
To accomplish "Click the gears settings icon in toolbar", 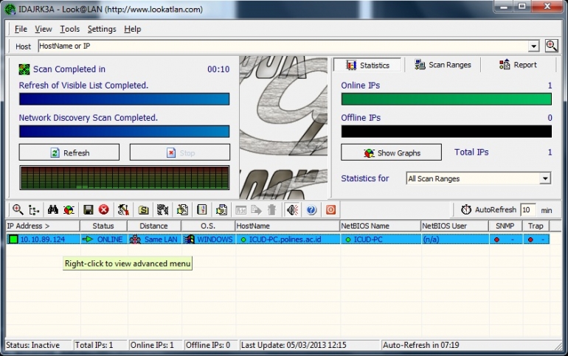I will pos(162,209).
